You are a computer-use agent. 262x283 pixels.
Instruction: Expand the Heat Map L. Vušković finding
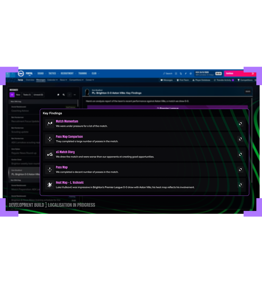240,185
